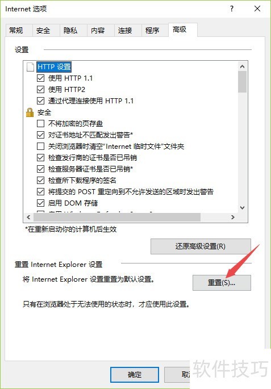The height and width of the screenshot is (389, 271).
Task: Click the scroll up arrow in settings list
Action: coord(243,66)
